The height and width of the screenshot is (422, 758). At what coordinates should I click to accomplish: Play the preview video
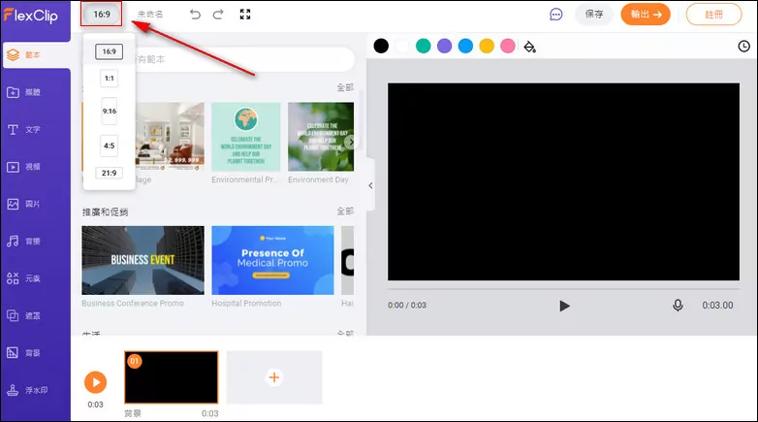[x=564, y=306]
